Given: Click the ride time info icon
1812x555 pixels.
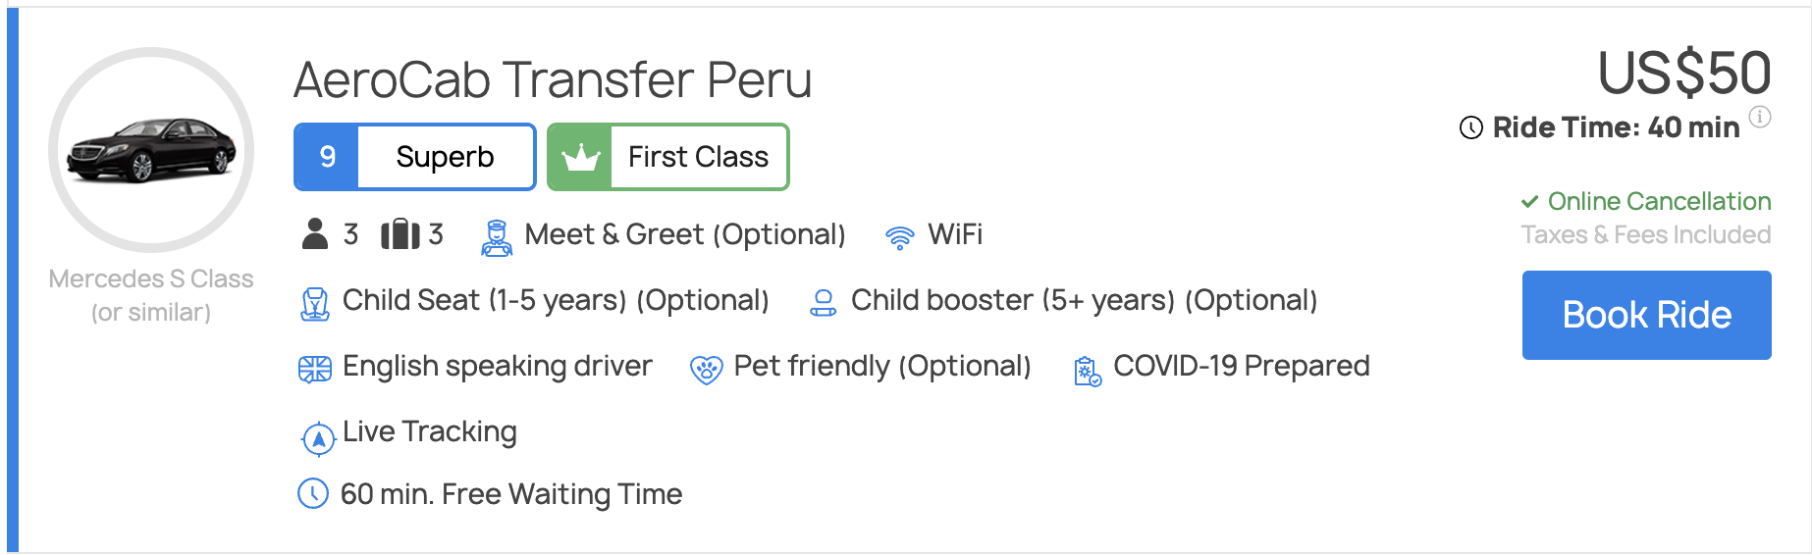Looking at the screenshot, I should tap(1761, 117).
